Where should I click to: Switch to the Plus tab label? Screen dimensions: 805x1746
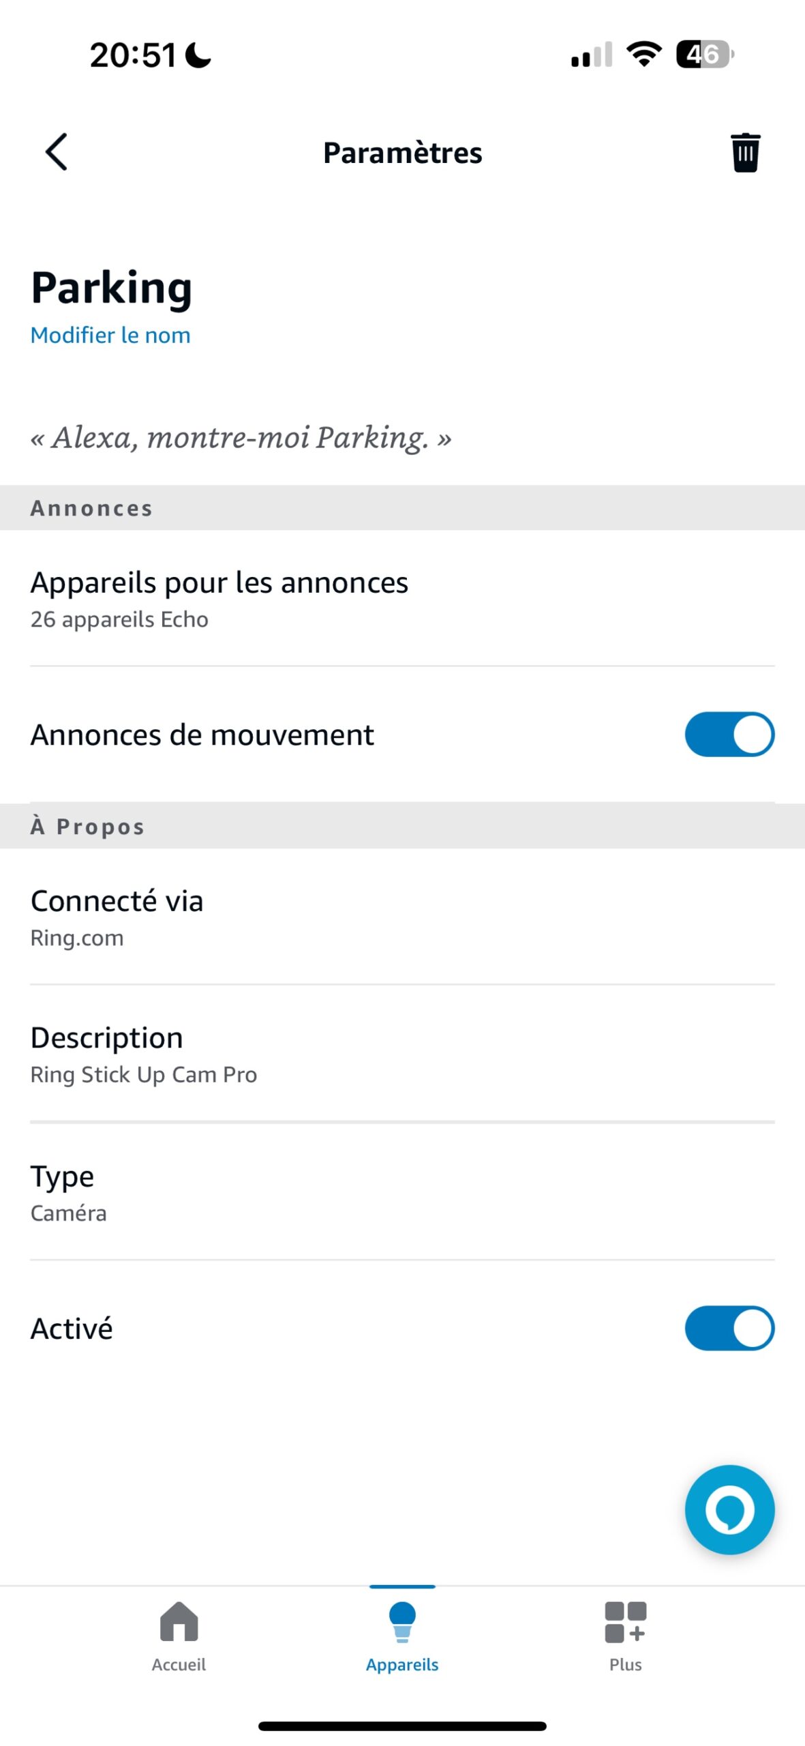coord(624,1664)
